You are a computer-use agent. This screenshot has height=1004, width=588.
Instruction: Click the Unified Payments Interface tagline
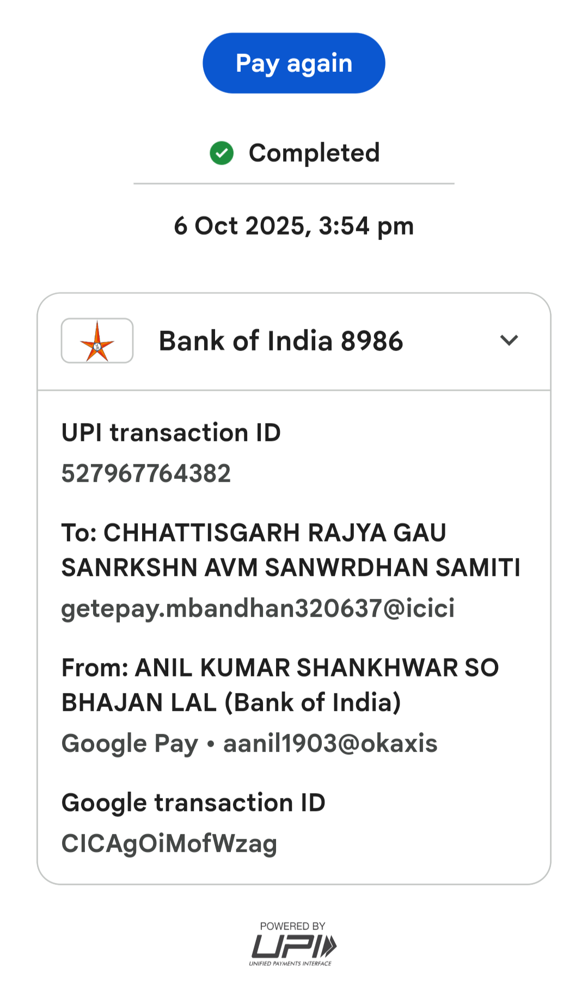tap(290, 964)
